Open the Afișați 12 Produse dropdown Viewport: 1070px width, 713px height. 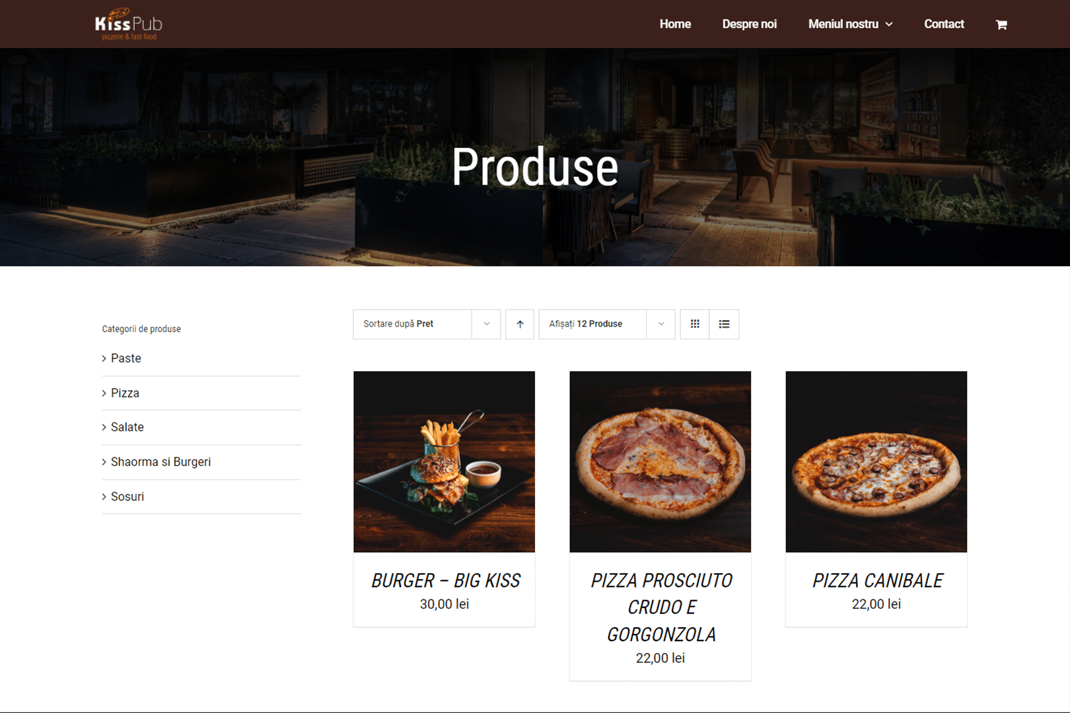click(607, 324)
